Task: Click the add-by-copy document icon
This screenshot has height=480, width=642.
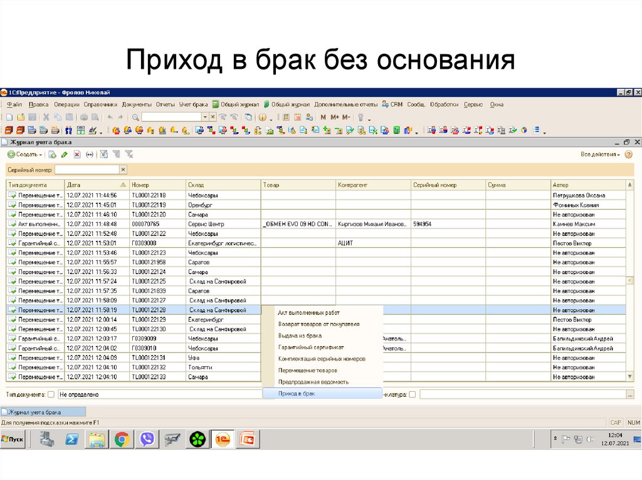Action: 53,155
